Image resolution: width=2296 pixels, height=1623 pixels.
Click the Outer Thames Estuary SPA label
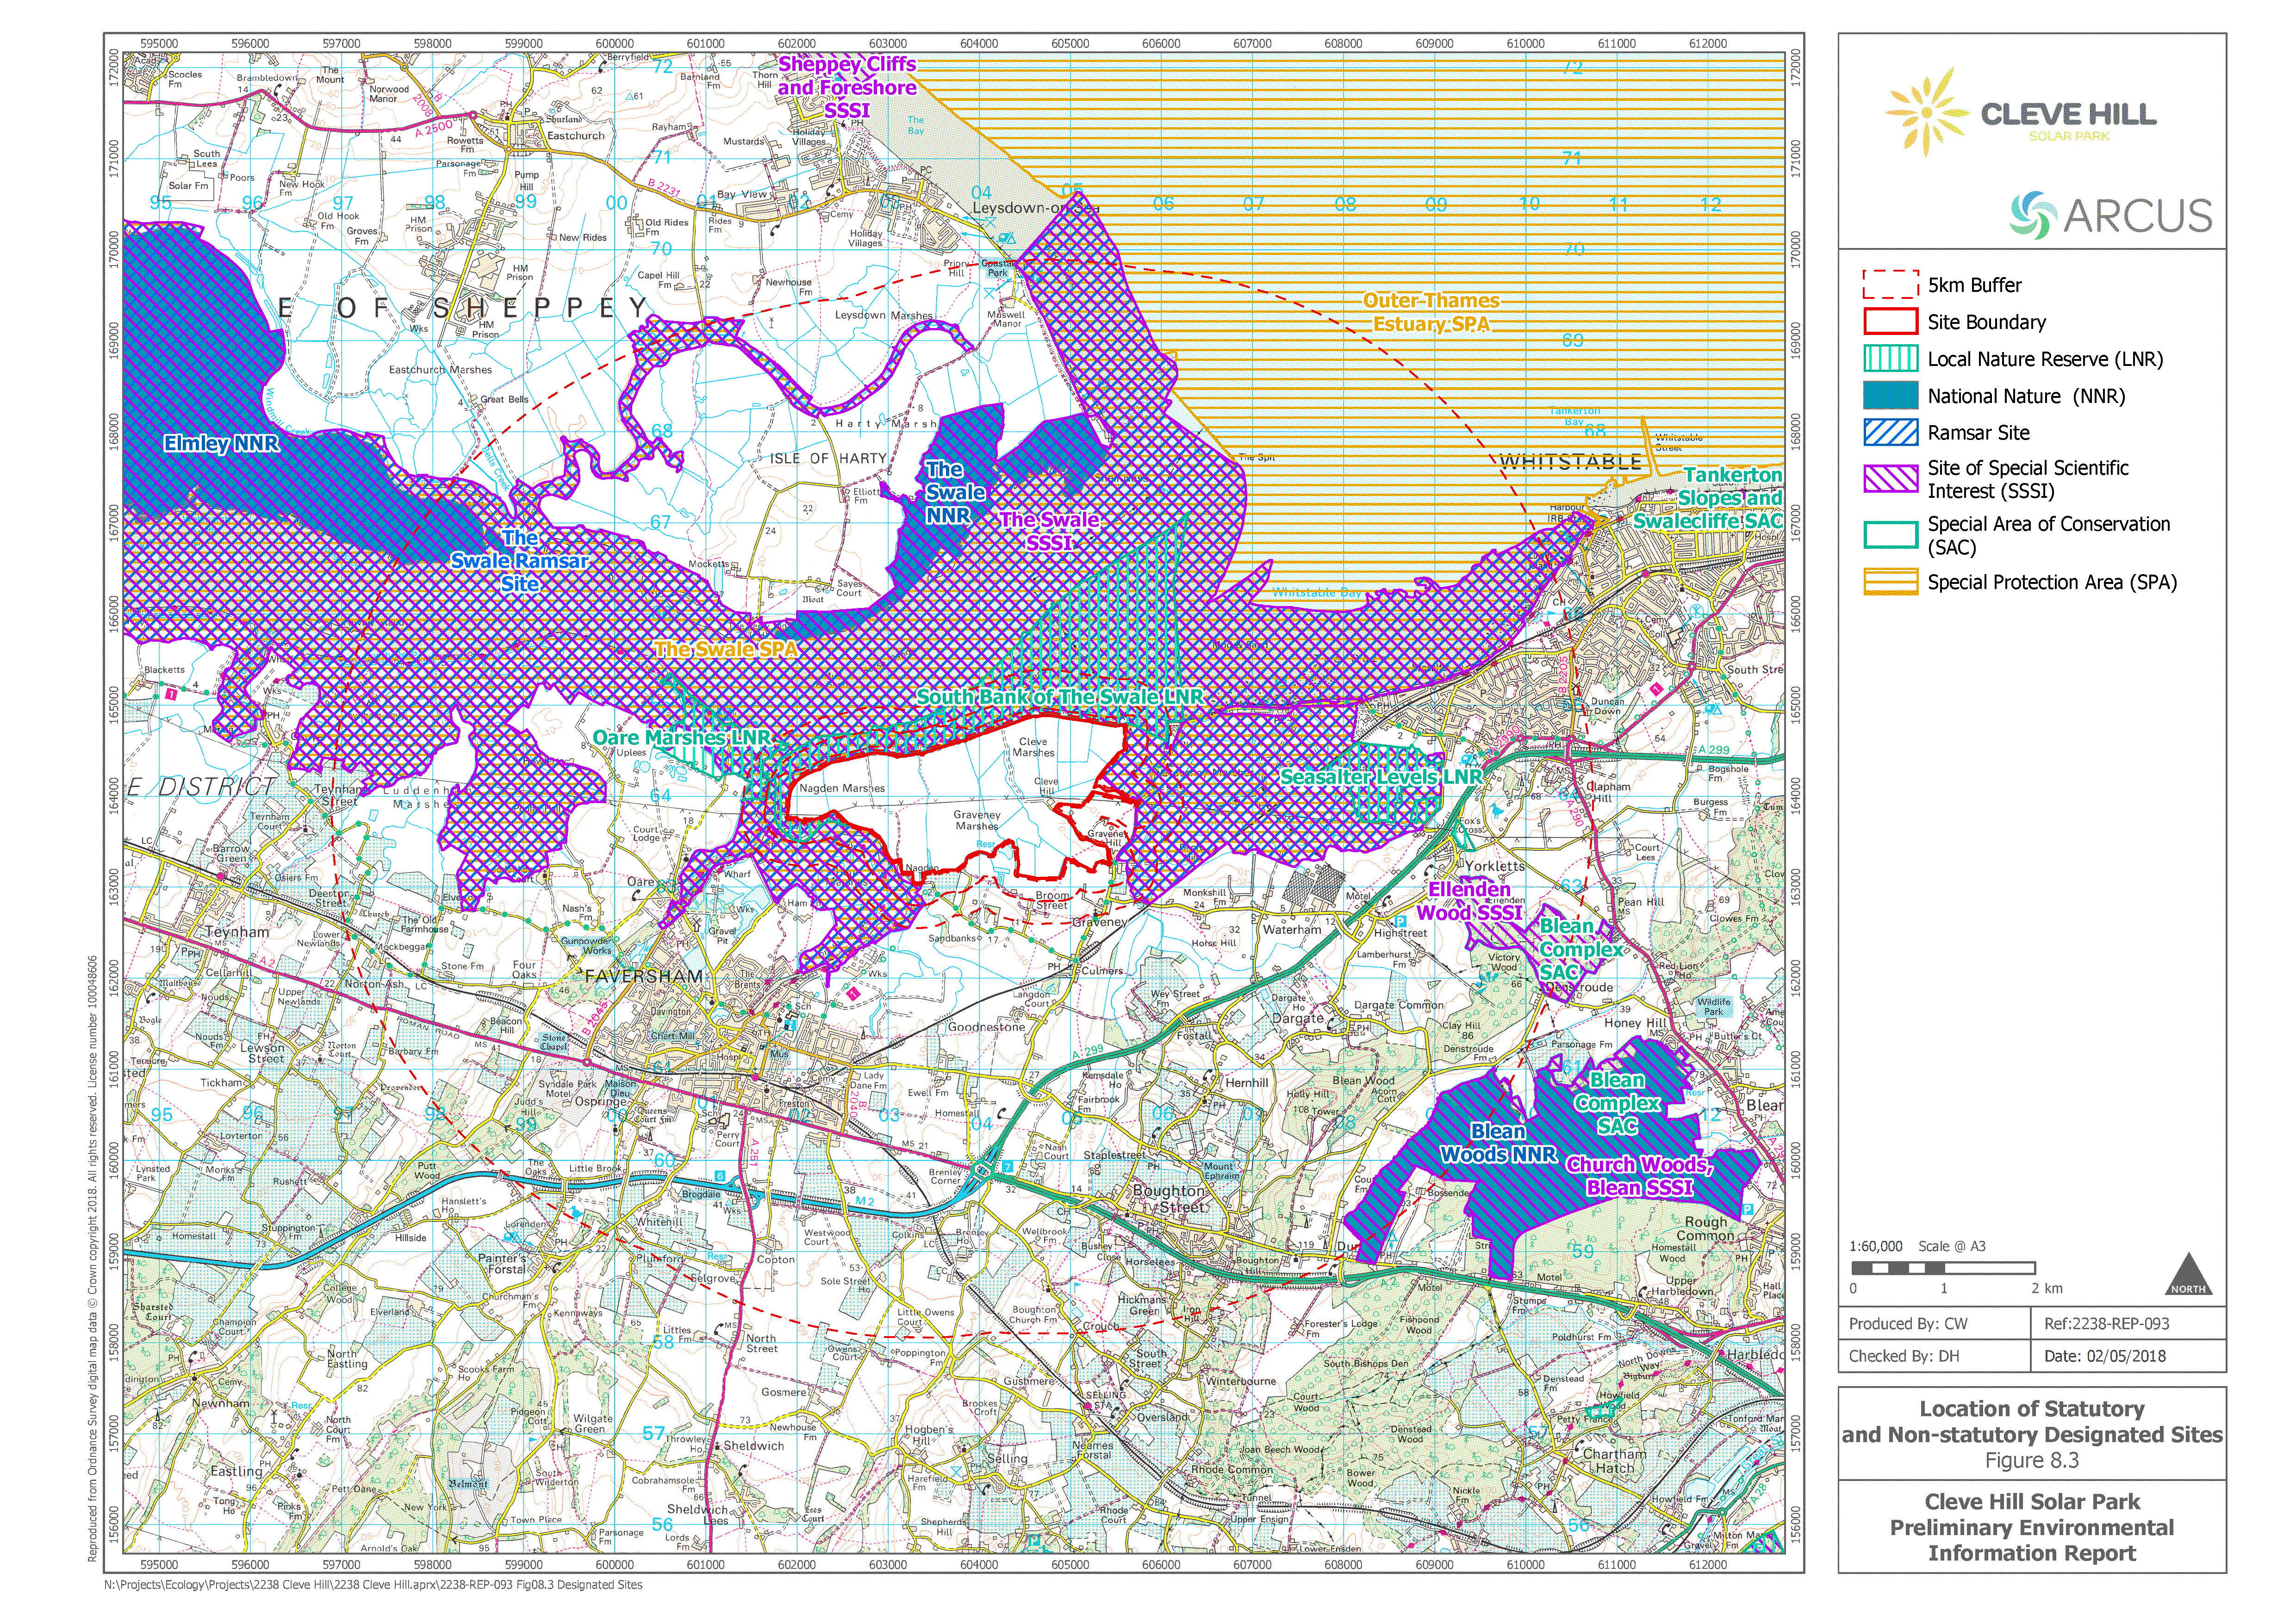[x=1431, y=312]
